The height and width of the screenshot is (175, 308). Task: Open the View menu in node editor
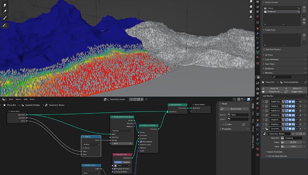tap(11, 99)
